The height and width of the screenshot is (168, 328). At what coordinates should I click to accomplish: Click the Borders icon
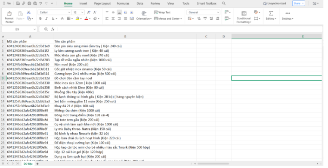tap(68, 19)
